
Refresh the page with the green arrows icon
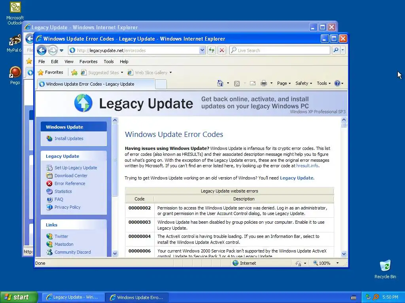tap(212, 50)
